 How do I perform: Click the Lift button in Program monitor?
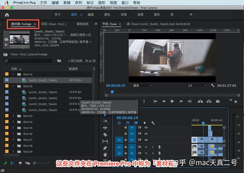[x=200, y=101]
